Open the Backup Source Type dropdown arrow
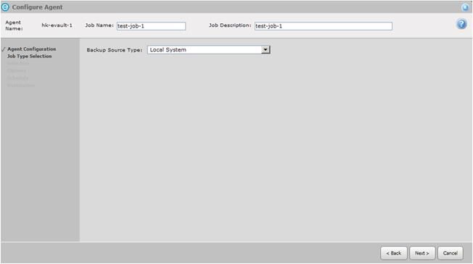 pos(266,50)
